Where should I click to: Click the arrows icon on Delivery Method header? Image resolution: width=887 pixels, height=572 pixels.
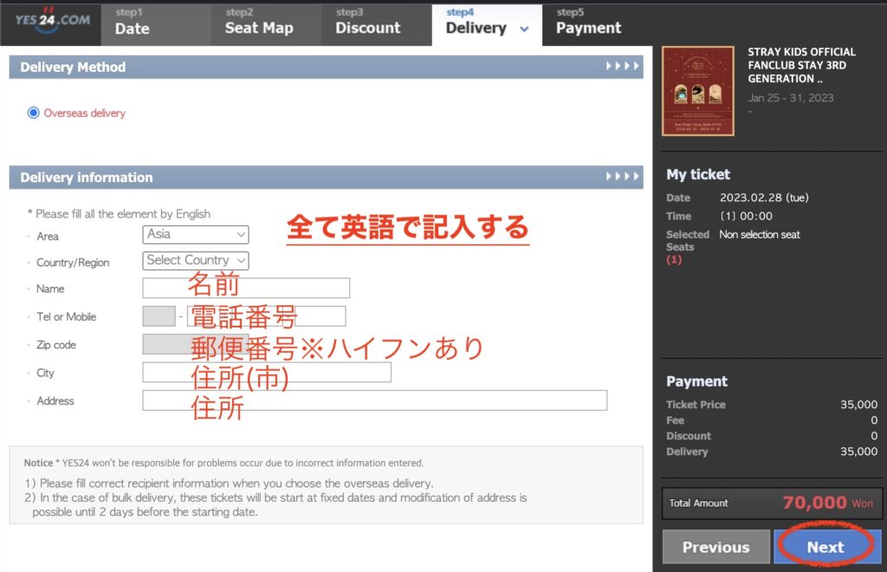621,67
